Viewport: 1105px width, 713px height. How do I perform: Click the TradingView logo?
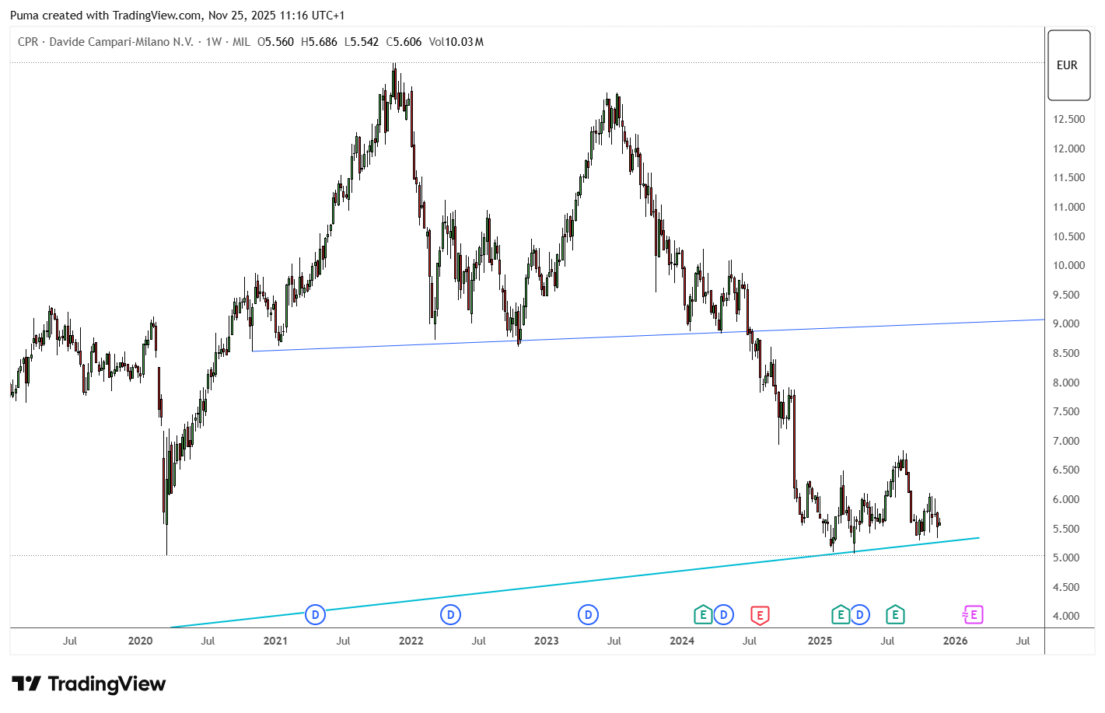[x=89, y=684]
